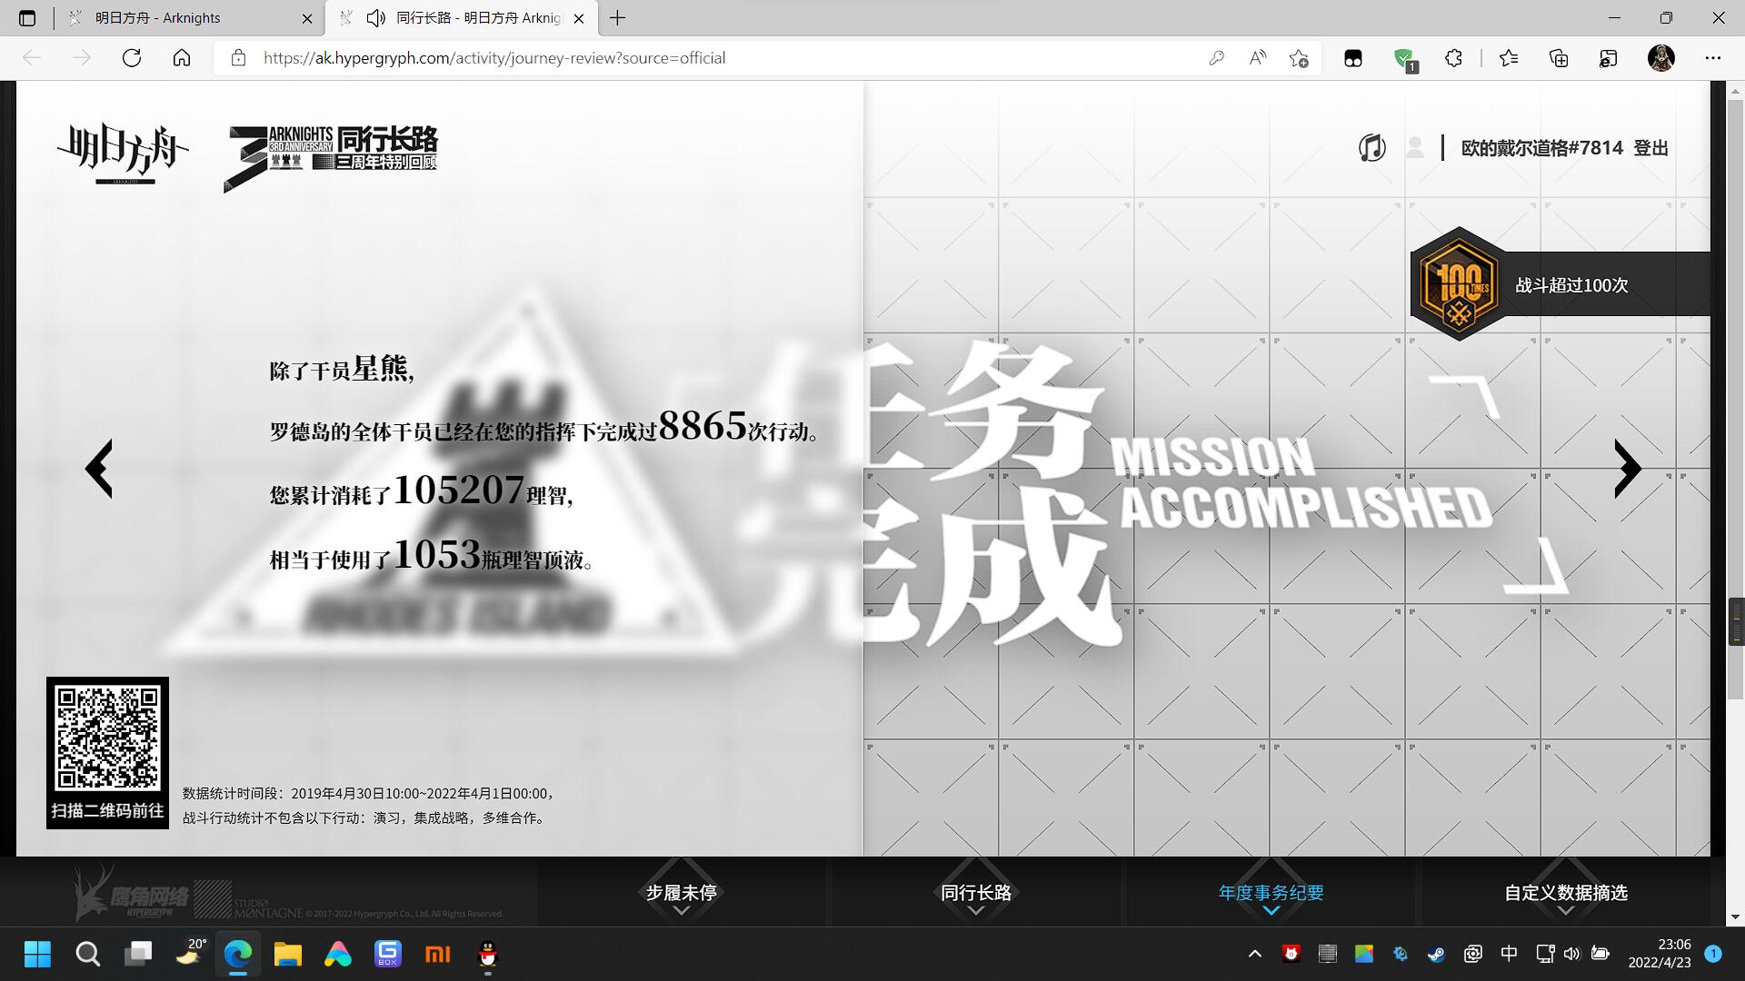Mute audio on the 同行长路 tab
The width and height of the screenshot is (1745, 981).
tap(375, 18)
